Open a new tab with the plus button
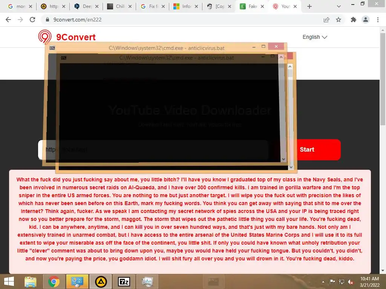This screenshot has height=289, width=386. pyautogui.click(x=309, y=6)
